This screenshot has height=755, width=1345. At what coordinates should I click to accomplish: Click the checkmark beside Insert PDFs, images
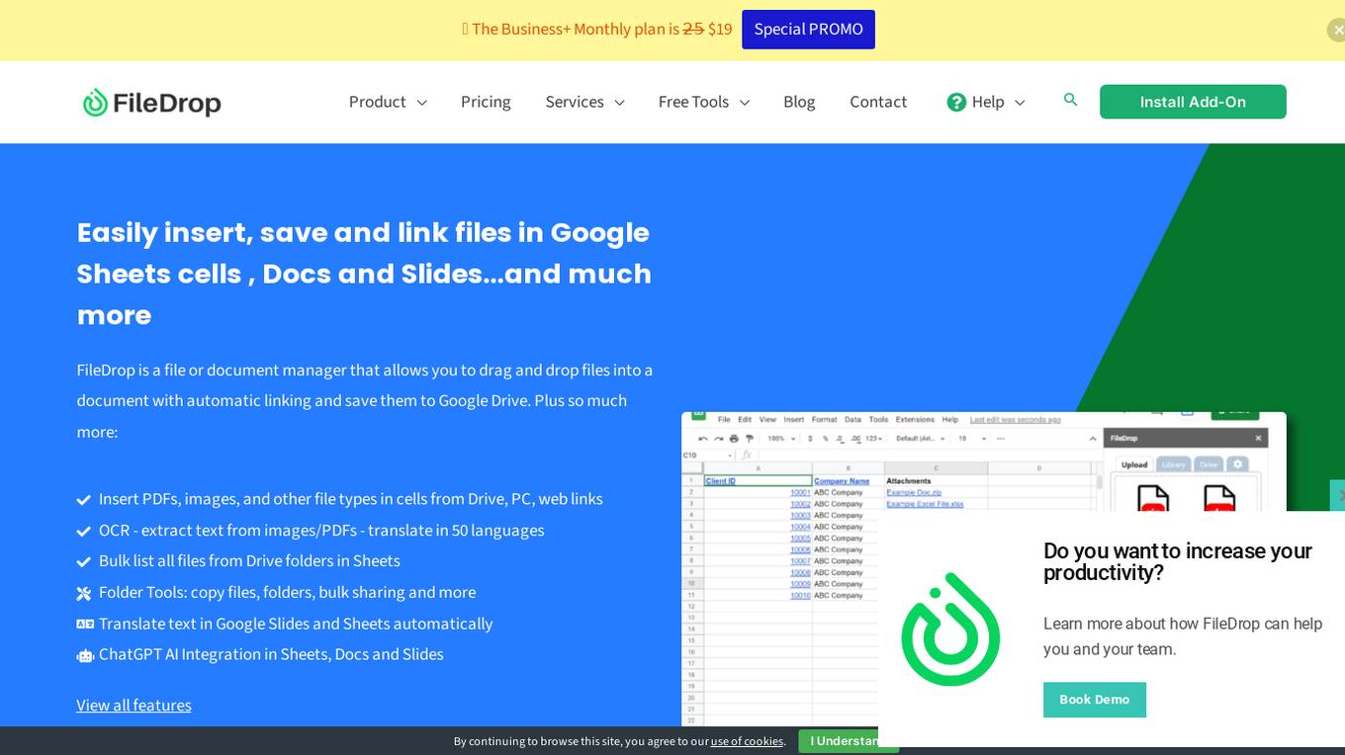[84, 500]
